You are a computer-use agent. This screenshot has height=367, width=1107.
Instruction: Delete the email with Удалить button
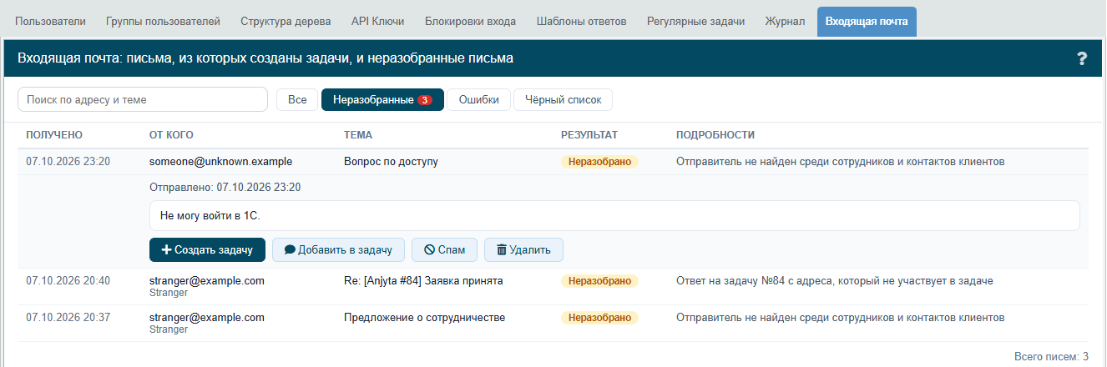[x=523, y=249]
